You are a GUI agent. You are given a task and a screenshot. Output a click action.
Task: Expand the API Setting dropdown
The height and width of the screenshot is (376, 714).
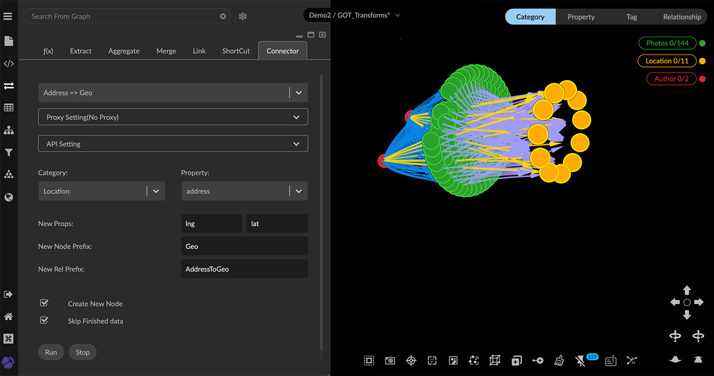tap(173, 144)
